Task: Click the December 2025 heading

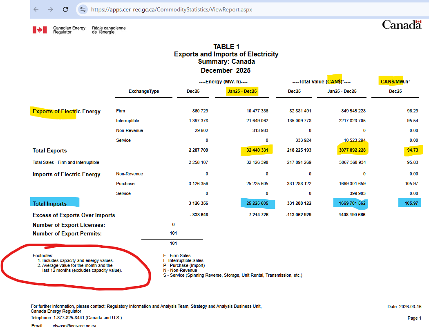Action: (x=226, y=71)
